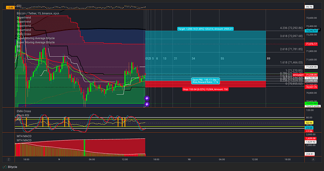Click the upper purple lightning event icon
The image size is (324, 171).
pyautogui.click(x=147, y=98)
